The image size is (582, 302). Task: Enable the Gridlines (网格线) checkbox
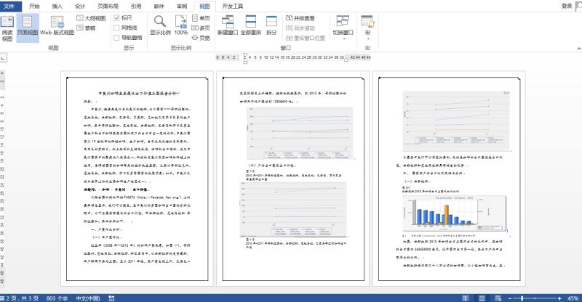(x=116, y=28)
